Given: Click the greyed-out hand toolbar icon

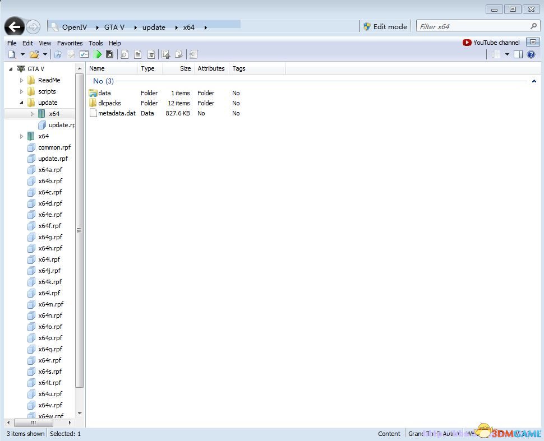Looking at the screenshot, I should pos(71,54).
